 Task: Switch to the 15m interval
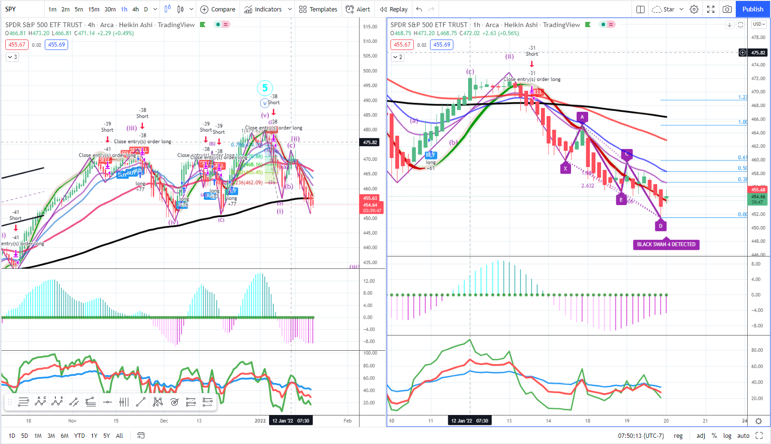(x=94, y=9)
